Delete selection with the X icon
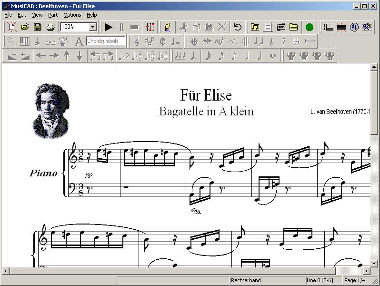 pos(222,27)
